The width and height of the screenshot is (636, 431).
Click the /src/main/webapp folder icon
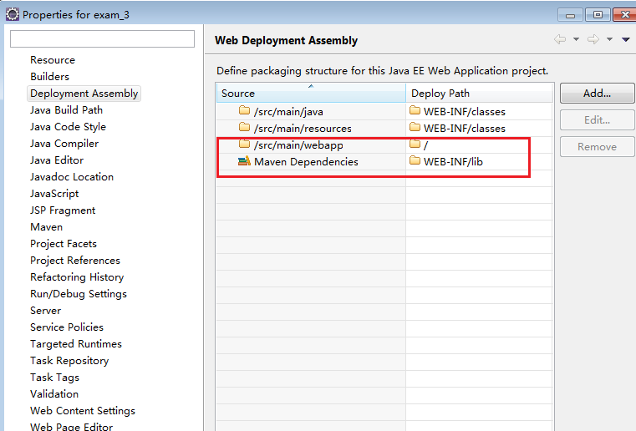tap(244, 145)
